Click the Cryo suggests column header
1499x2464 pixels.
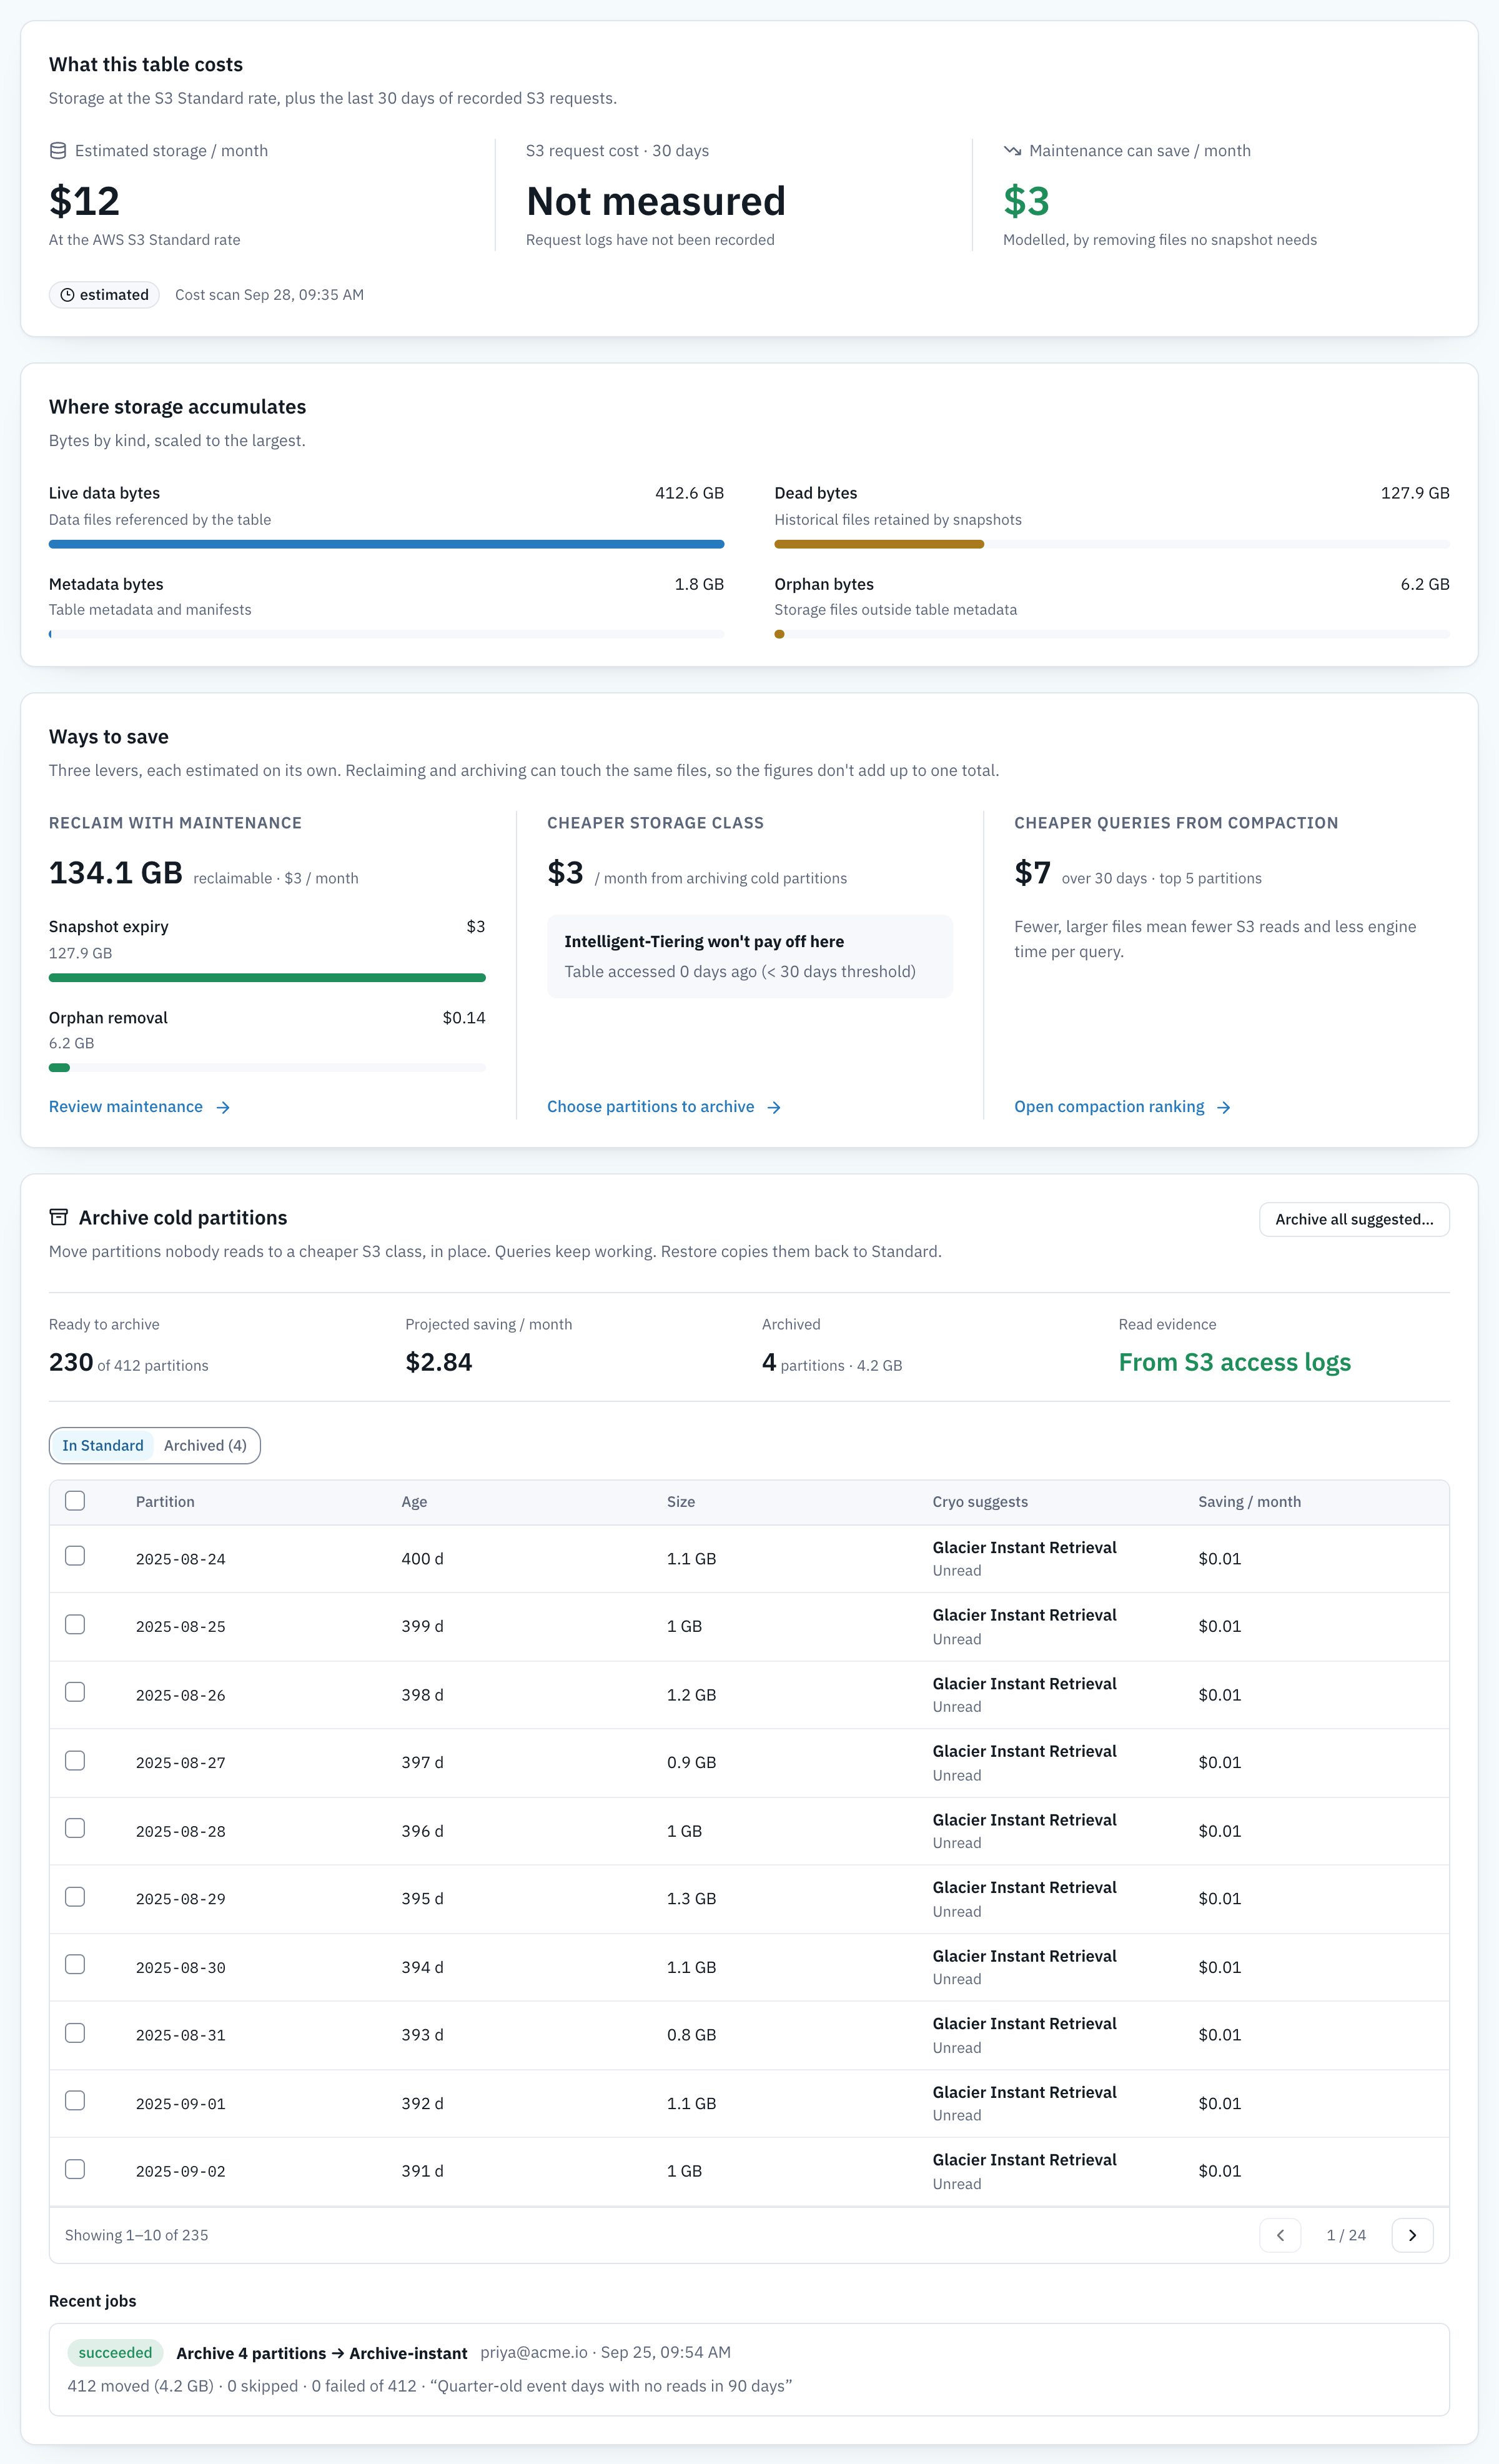pos(980,1502)
